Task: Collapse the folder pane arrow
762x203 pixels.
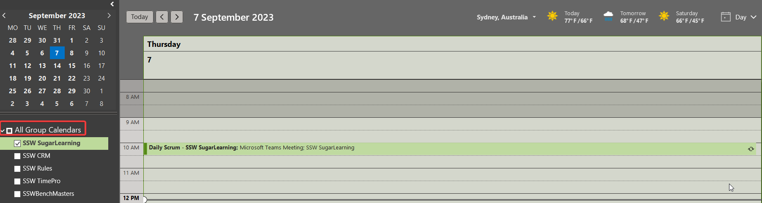Action: pos(112,4)
